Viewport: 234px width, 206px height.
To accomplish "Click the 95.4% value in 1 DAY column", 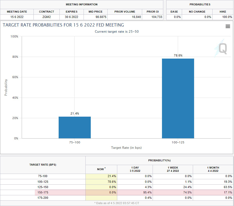I will [x=148, y=192].
